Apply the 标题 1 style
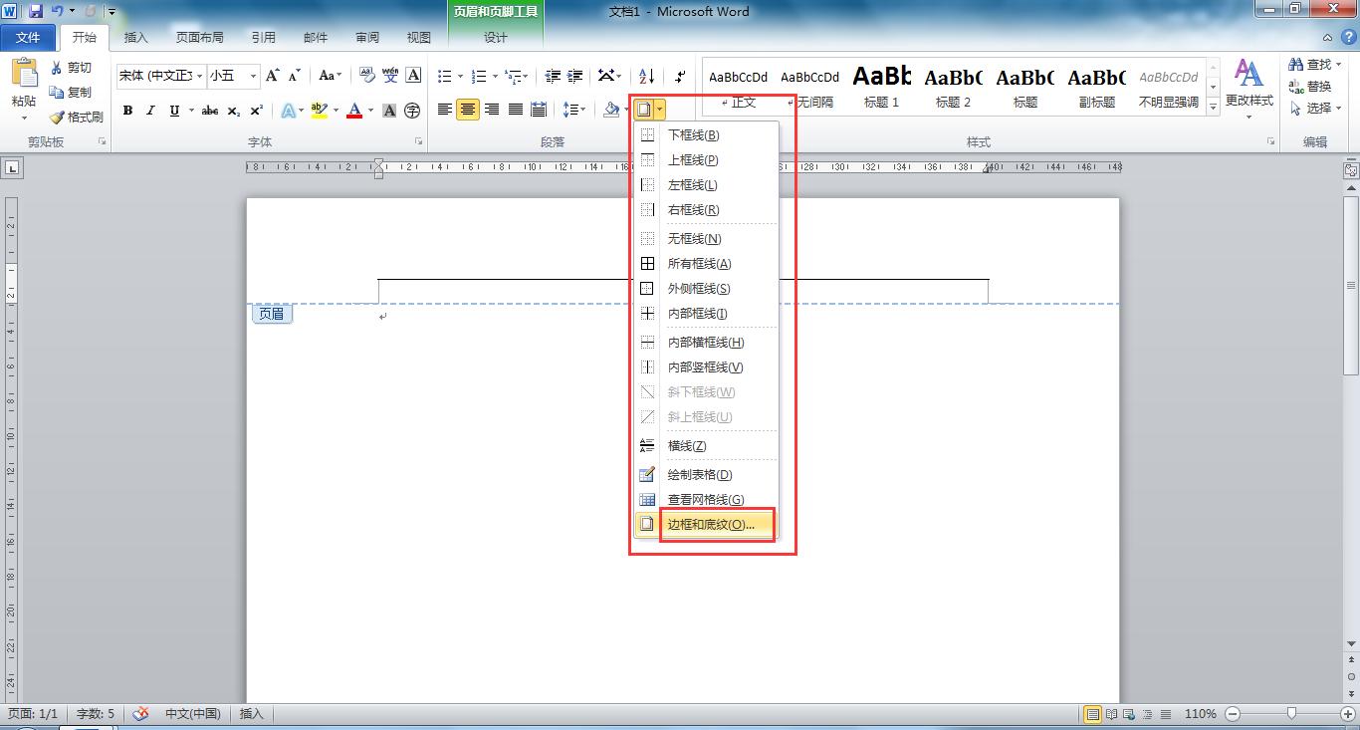Screen dimensions: 1360x730 tap(881, 87)
